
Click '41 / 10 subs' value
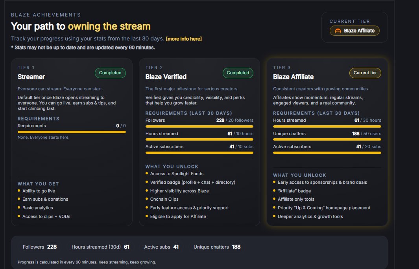click(x=241, y=146)
